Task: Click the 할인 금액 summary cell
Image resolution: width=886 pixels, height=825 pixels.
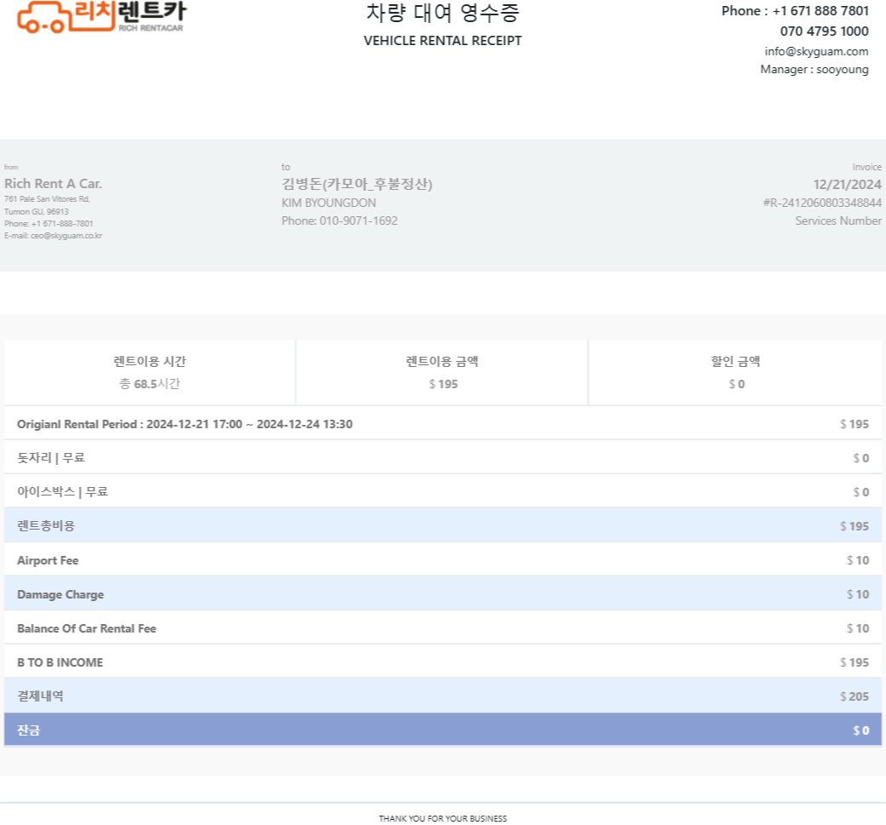Action: pos(735,372)
